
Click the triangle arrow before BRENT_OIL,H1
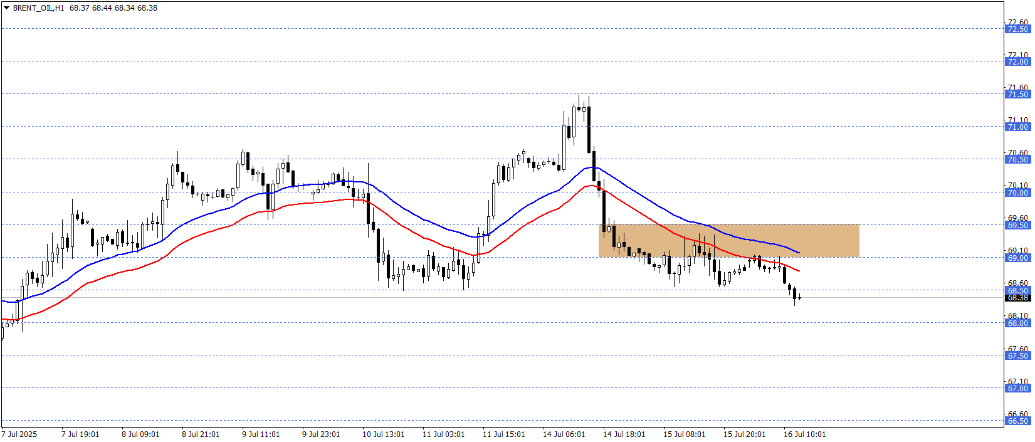(6, 8)
